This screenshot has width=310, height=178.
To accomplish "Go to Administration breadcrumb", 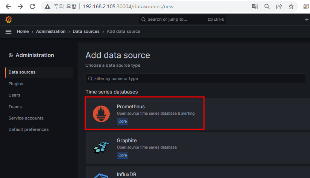I will [51, 31].
